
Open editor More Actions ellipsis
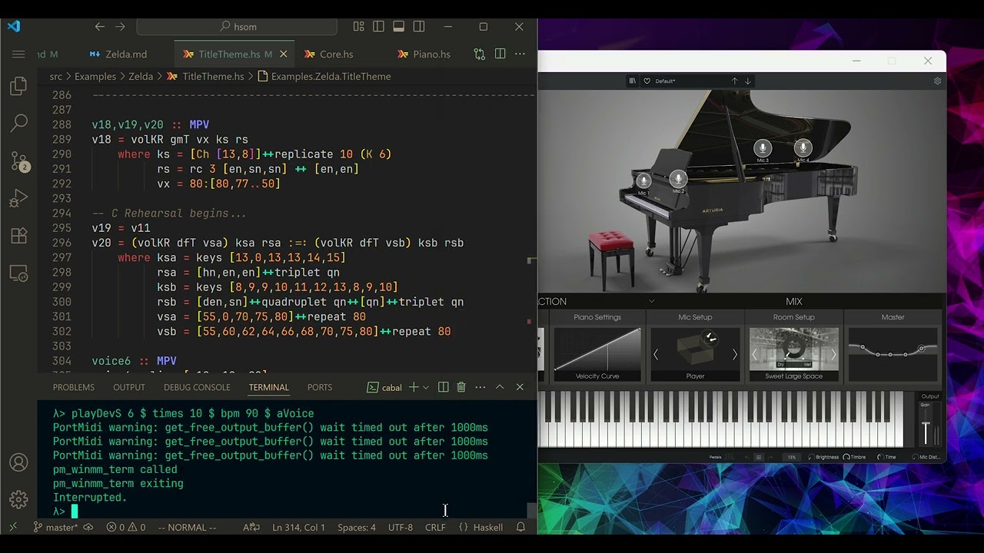tap(520, 54)
